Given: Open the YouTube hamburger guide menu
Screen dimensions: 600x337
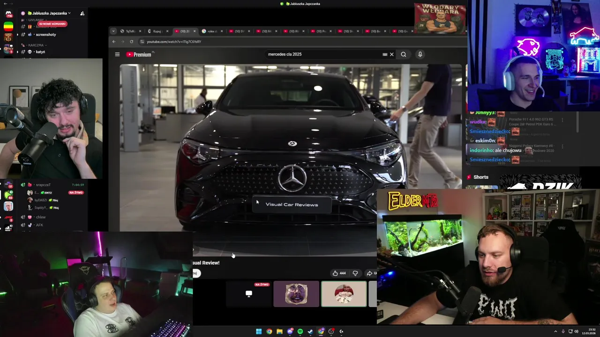Looking at the screenshot, I should click(x=117, y=54).
